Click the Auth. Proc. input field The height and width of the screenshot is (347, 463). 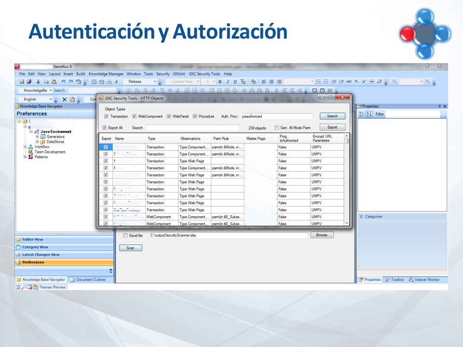277,116
